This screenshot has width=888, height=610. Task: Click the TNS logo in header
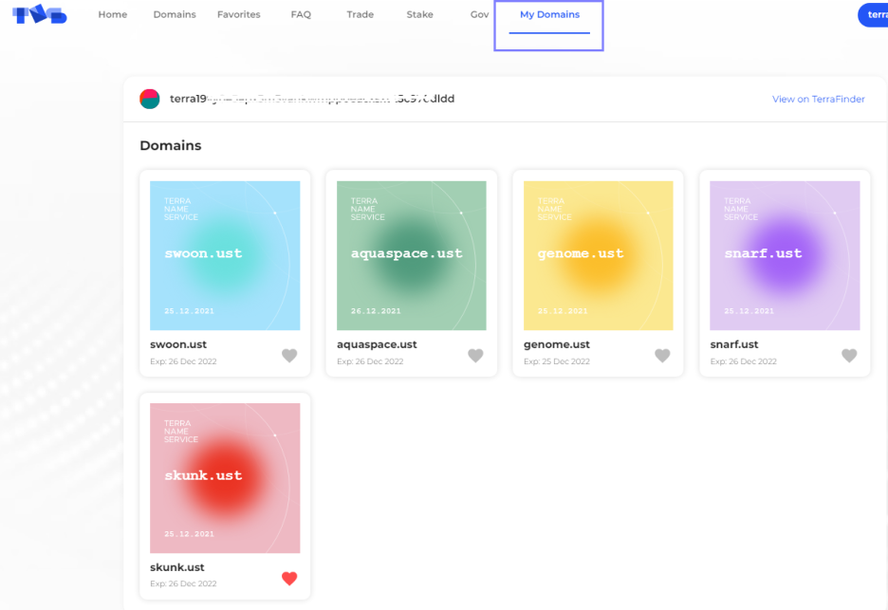[x=40, y=14]
